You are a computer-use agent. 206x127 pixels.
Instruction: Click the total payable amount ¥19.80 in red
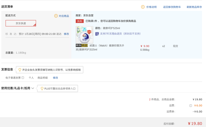(x=195, y=124)
